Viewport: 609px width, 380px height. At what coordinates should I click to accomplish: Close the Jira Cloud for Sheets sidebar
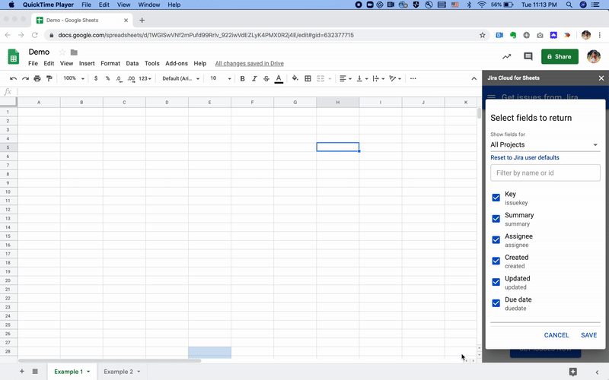pos(601,78)
